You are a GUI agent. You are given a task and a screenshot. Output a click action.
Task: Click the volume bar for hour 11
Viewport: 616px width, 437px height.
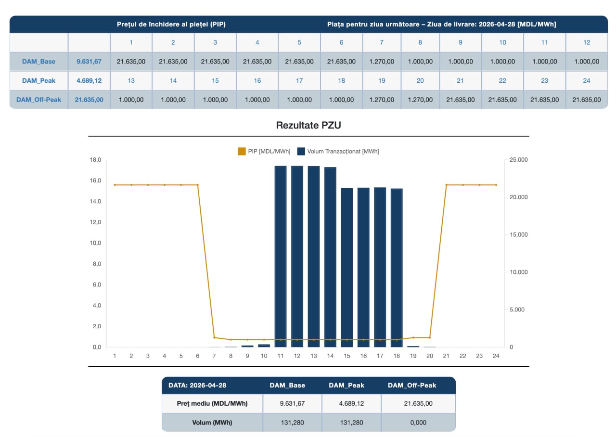tap(281, 256)
